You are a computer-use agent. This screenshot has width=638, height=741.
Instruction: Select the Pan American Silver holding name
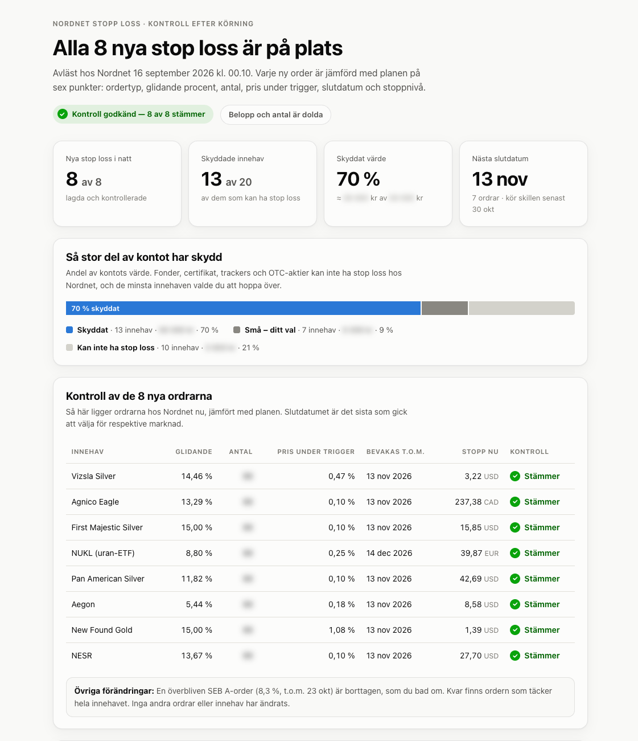tap(108, 579)
